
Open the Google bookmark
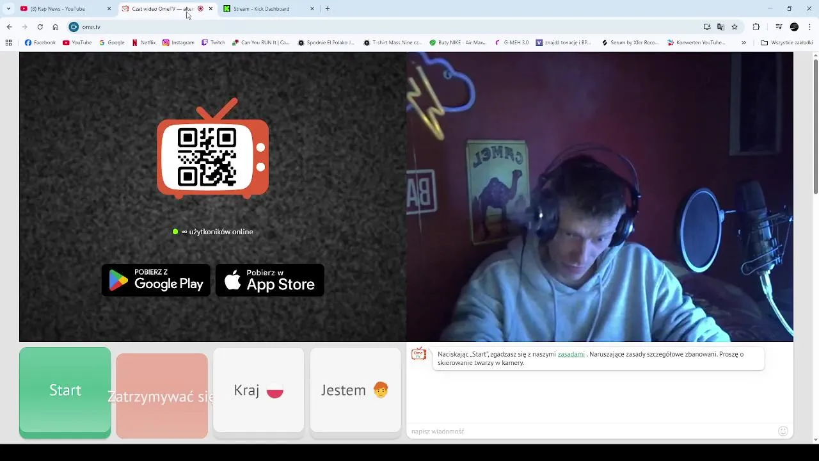click(x=112, y=43)
